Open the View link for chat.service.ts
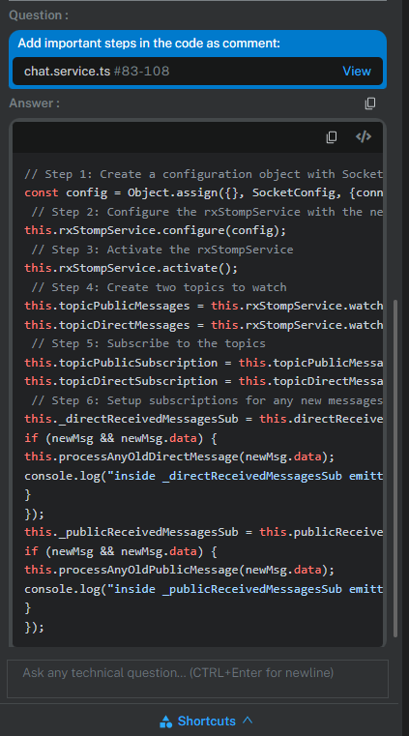Image resolution: width=409 pixels, height=736 pixels. coord(357,71)
